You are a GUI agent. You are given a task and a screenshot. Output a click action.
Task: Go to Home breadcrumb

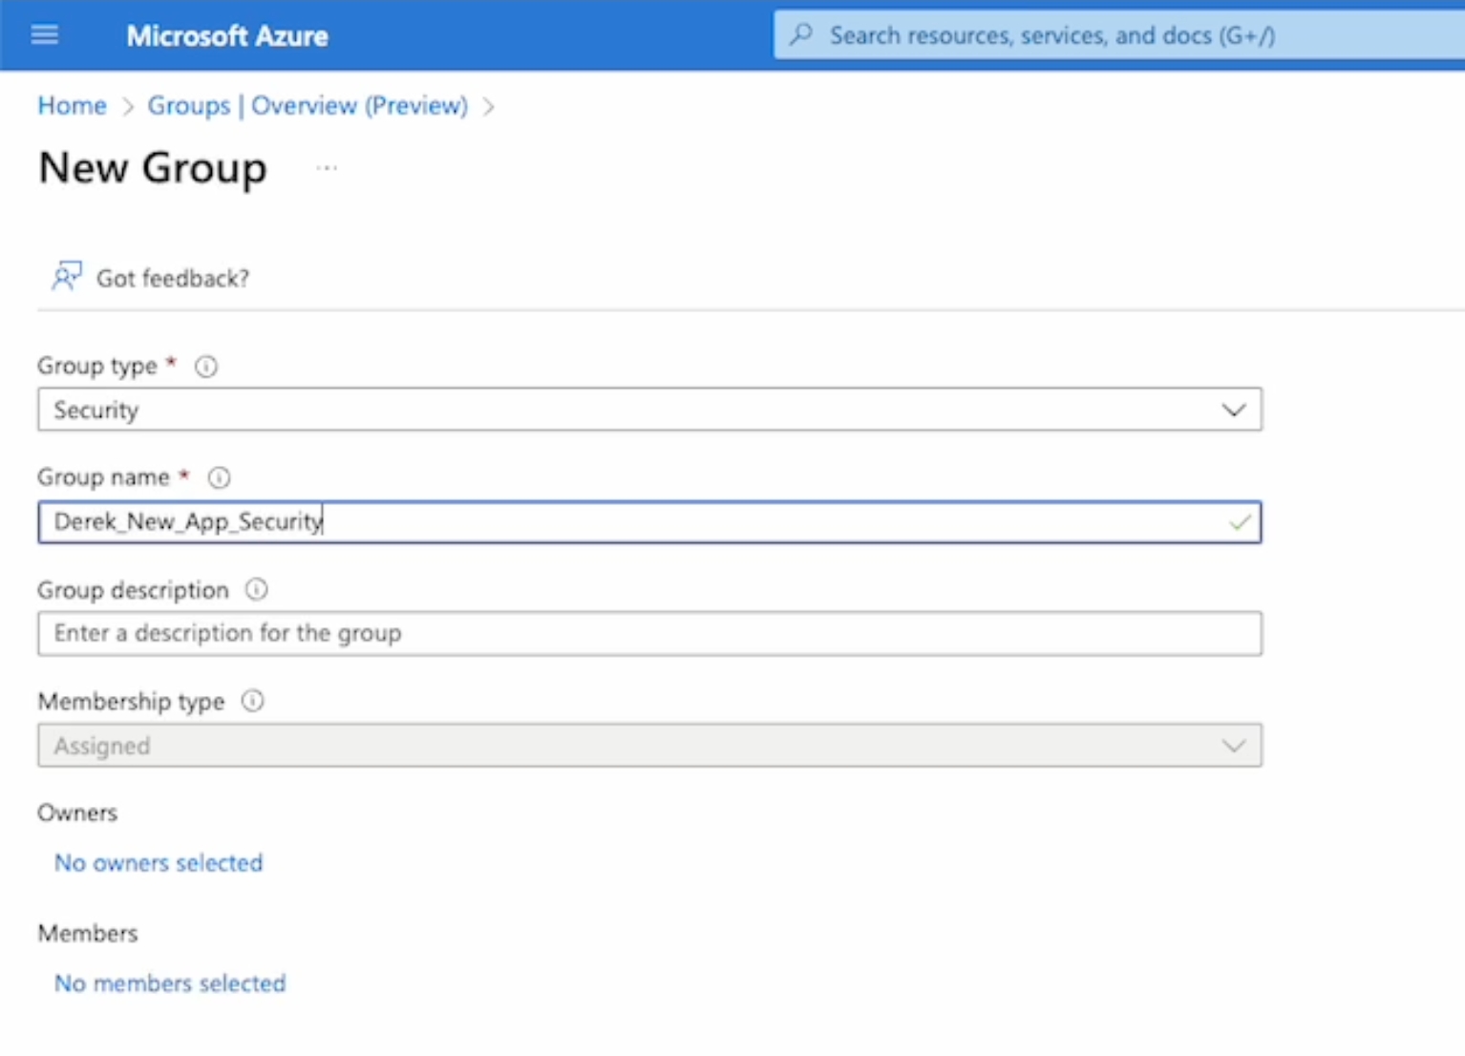pyautogui.click(x=72, y=105)
